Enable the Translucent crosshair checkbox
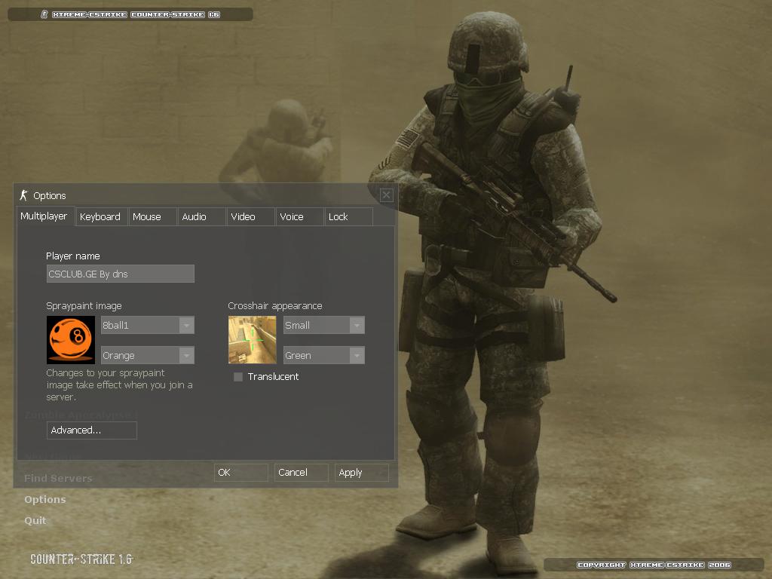 pos(238,377)
